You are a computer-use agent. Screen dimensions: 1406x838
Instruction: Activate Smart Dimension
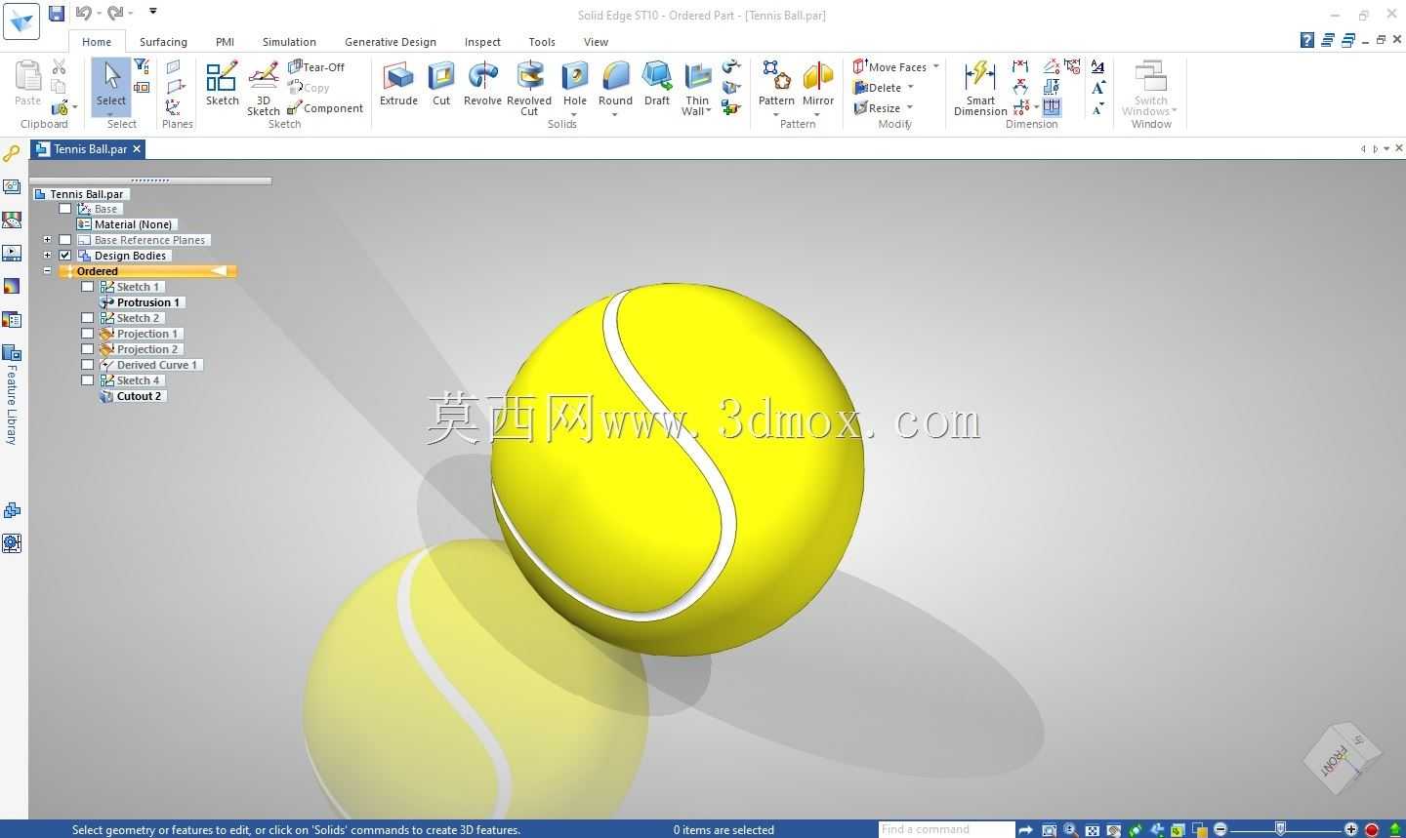(x=980, y=88)
